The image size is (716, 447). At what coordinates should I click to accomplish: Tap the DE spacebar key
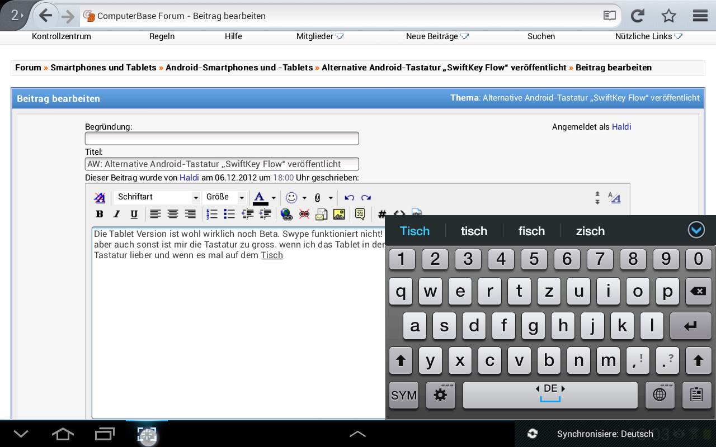pyautogui.click(x=550, y=395)
